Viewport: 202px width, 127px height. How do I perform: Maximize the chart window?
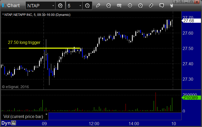pos(191,2)
